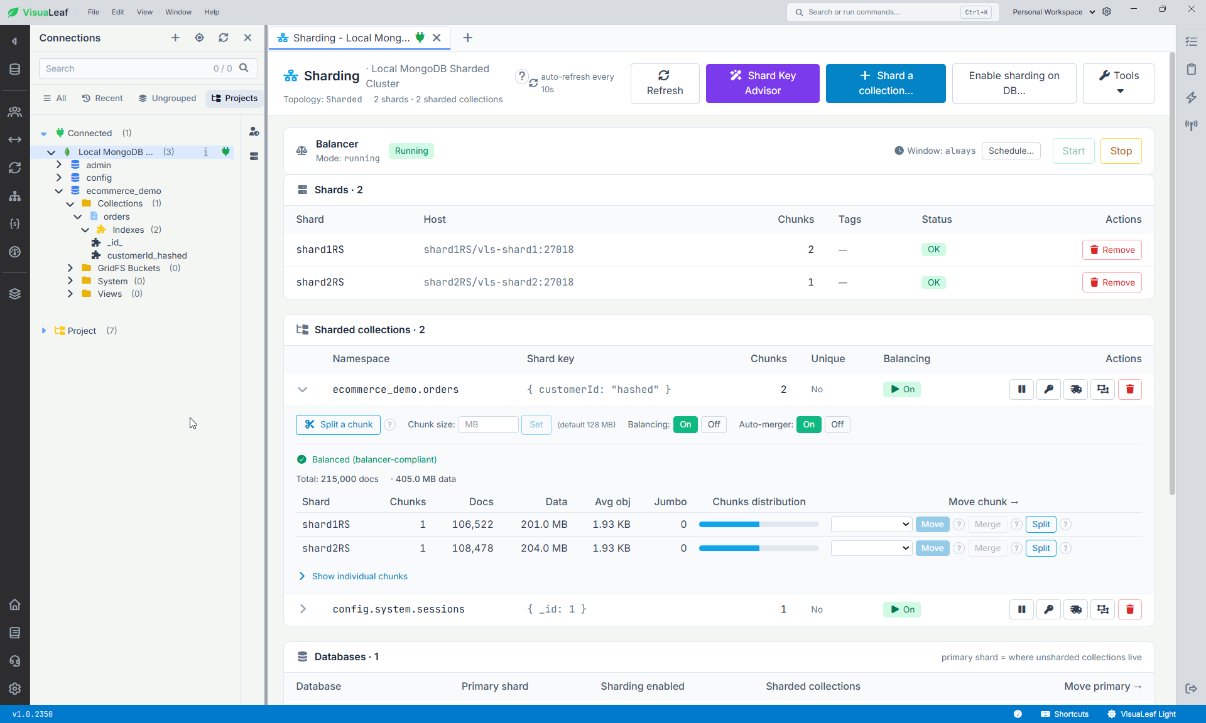This screenshot has height=723, width=1206.
Task: Open the clipboard icon in right sidebar
Action: [1191, 69]
